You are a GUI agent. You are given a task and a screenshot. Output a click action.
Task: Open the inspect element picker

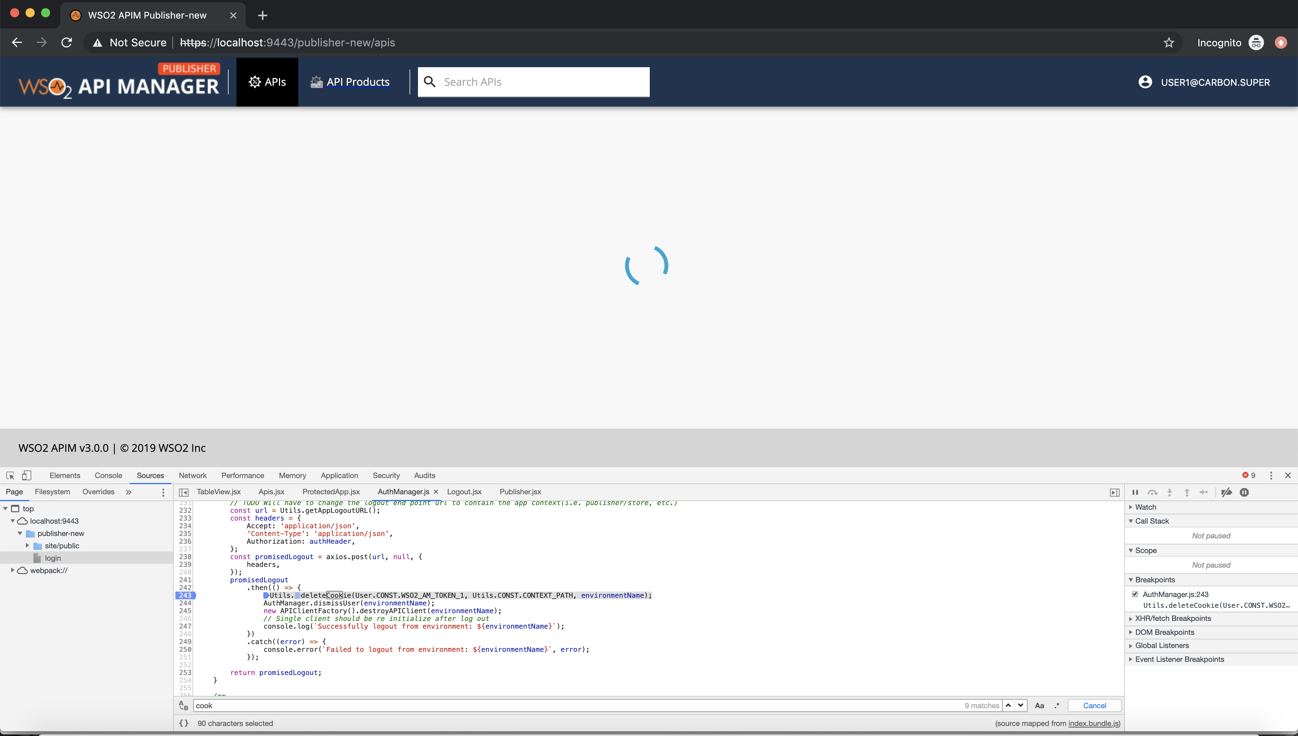(x=10, y=475)
